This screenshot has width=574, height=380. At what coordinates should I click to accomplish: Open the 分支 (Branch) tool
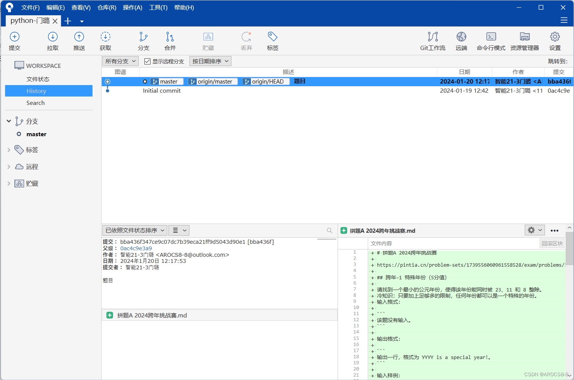pyautogui.click(x=144, y=41)
